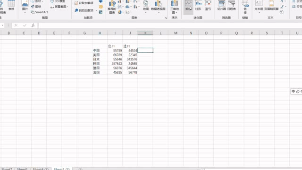This screenshot has width=302, height=170.
Task: Switch to the Sheet1 tab
Action: click(x=22, y=169)
